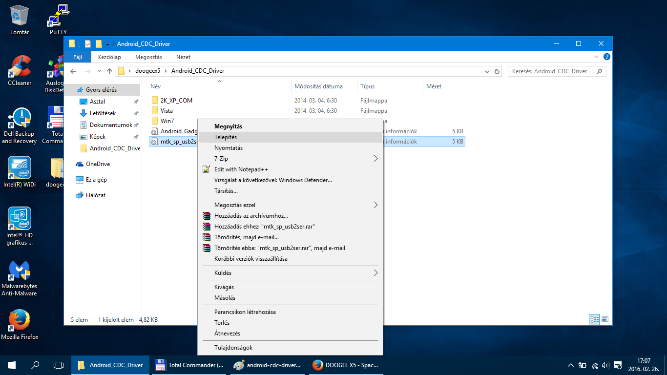Open the address bar history dropdown
Viewport: 667px width, 375px height.
pos(487,71)
